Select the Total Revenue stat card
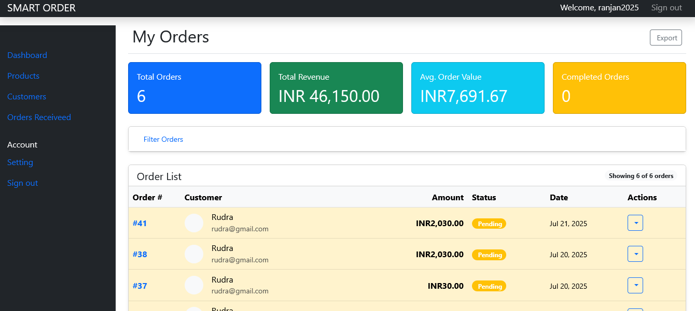695x311 pixels. [336, 87]
